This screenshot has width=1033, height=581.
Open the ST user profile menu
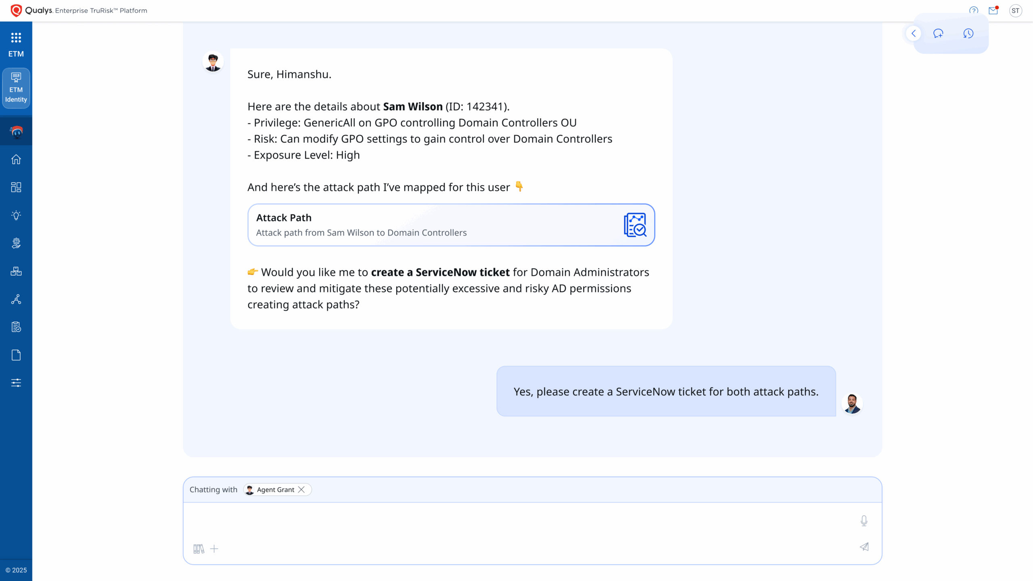1016,11
